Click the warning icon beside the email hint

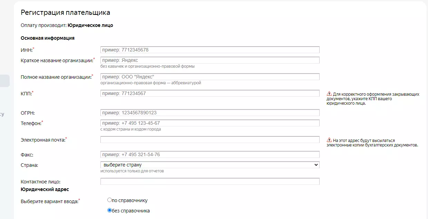329,141
